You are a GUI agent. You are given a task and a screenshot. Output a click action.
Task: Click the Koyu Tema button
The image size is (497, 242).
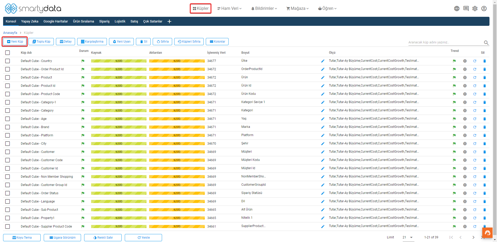coord(22,238)
